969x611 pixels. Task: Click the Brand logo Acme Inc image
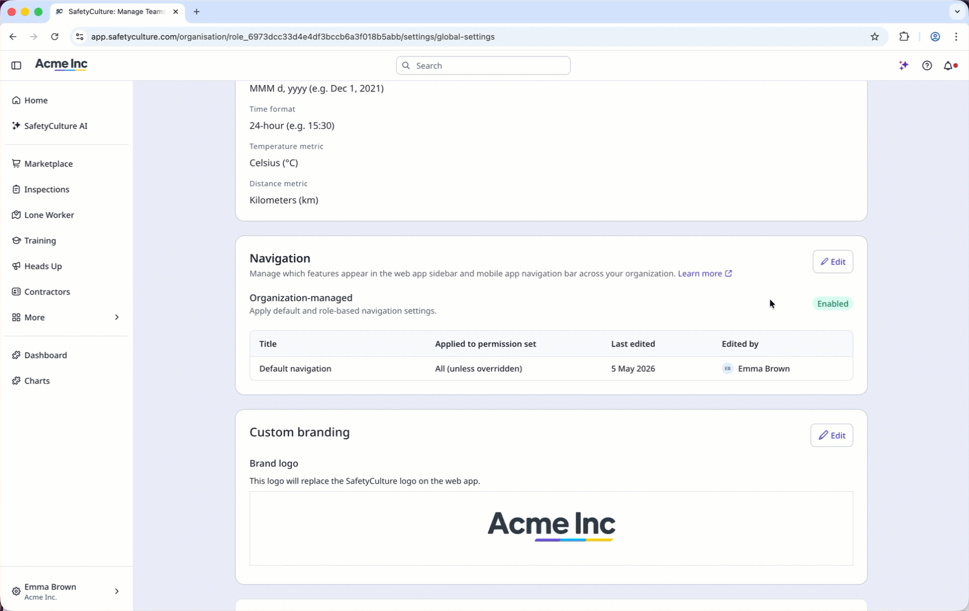551,525
